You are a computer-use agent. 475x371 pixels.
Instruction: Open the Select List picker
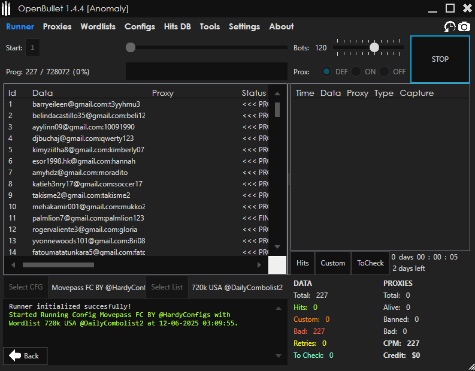point(167,287)
